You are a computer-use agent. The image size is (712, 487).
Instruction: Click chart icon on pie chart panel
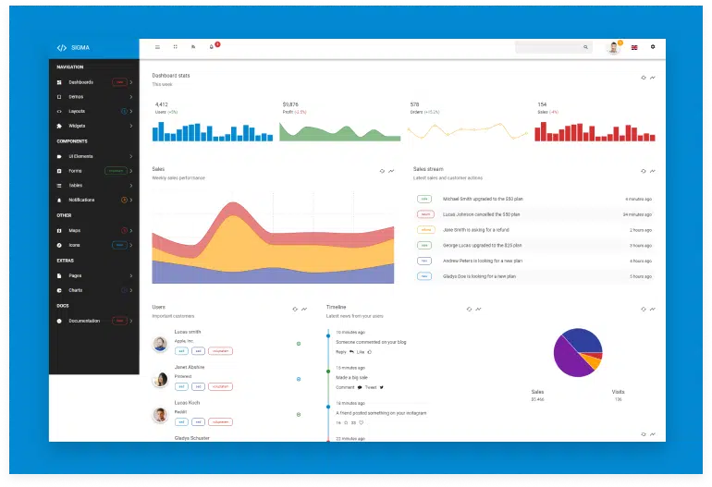(653, 309)
